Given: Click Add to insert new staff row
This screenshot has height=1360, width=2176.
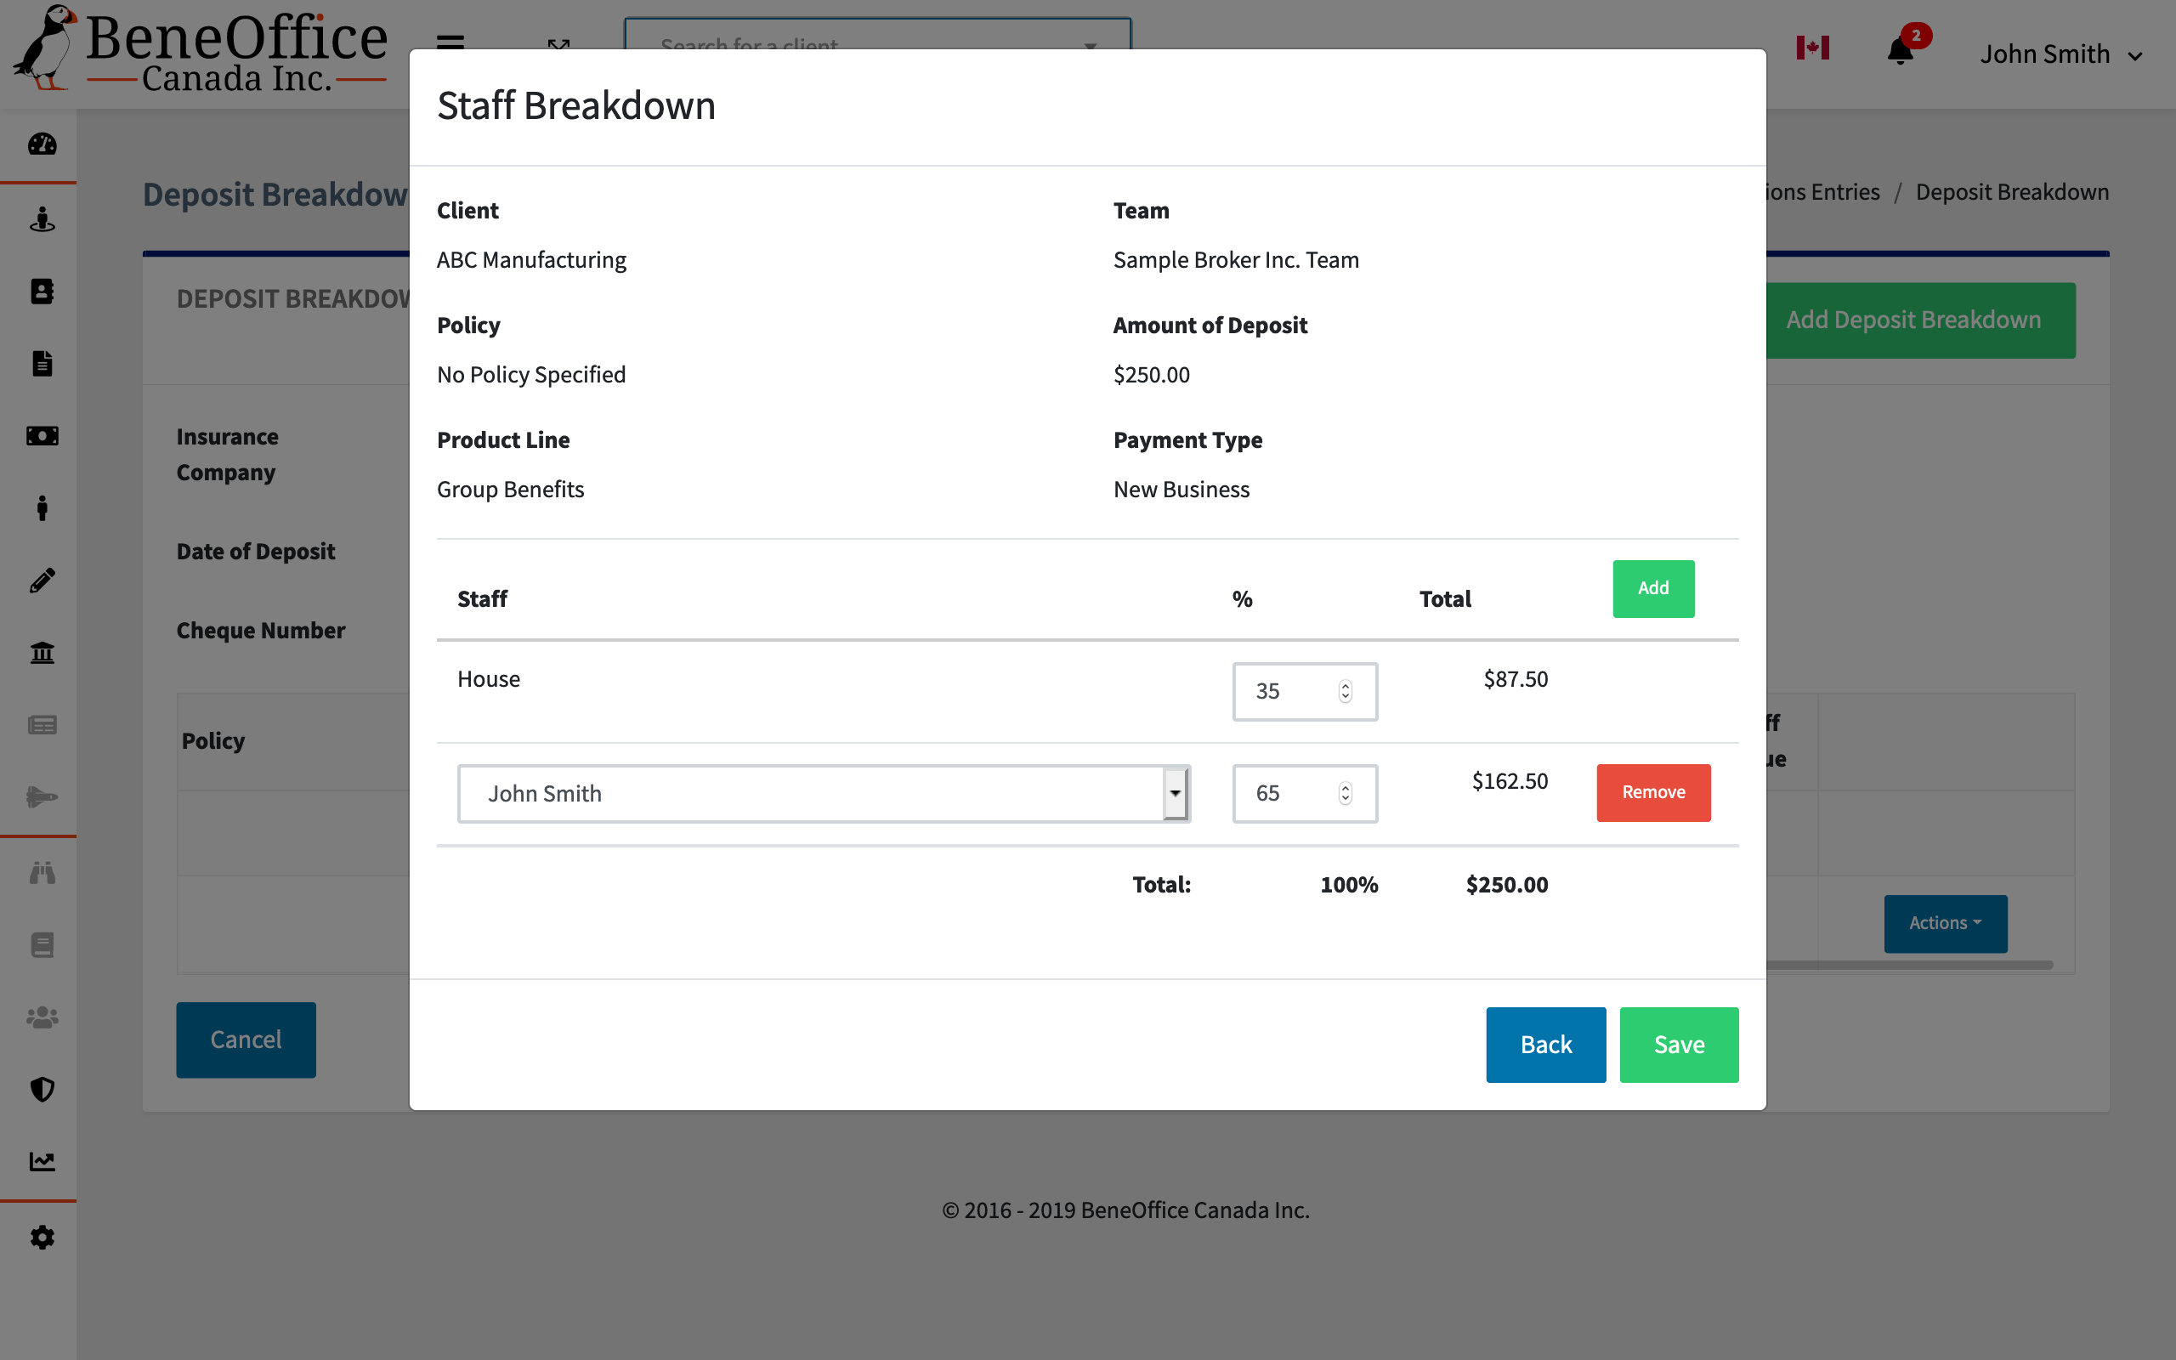Looking at the screenshot, I should pyautogui.click(x=1652, y=587).
